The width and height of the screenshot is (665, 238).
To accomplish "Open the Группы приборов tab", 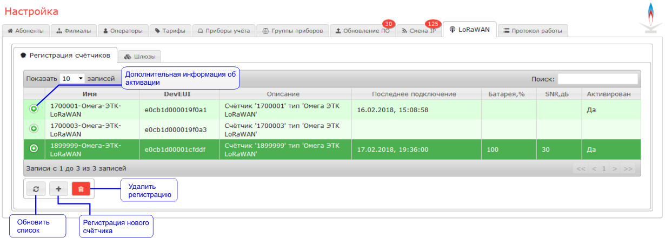I will 292,31.
